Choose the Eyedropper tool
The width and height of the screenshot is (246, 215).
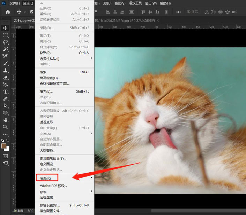pyautogui.click(x=6, y=56)
